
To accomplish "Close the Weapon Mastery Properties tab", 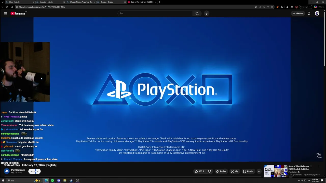I will [x=94, y=2].
